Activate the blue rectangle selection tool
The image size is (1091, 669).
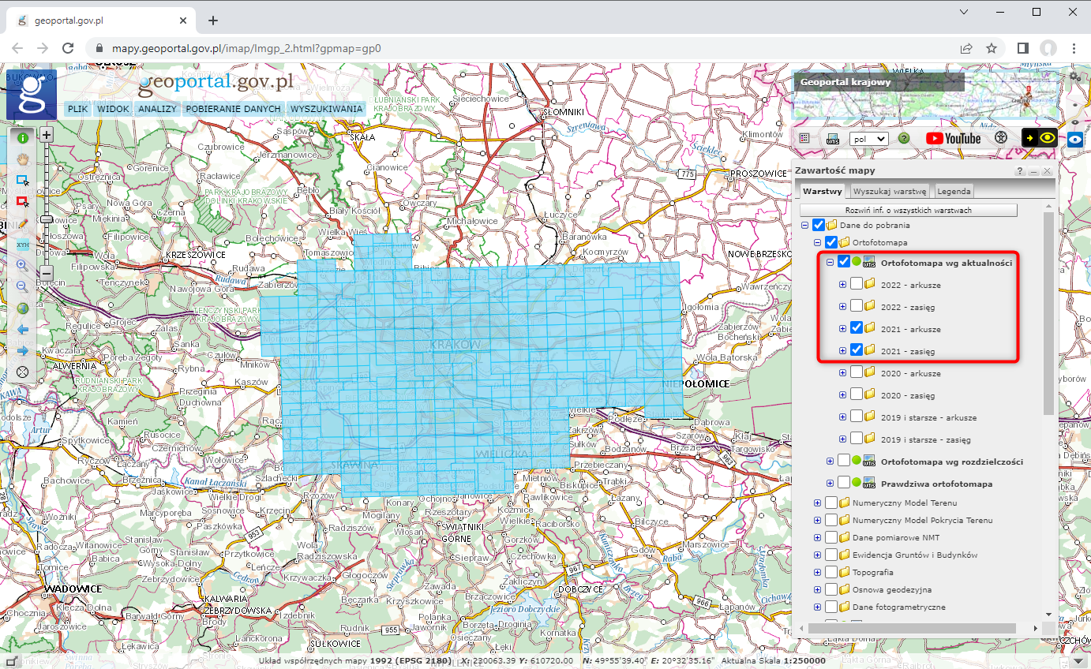pos(22,181)
